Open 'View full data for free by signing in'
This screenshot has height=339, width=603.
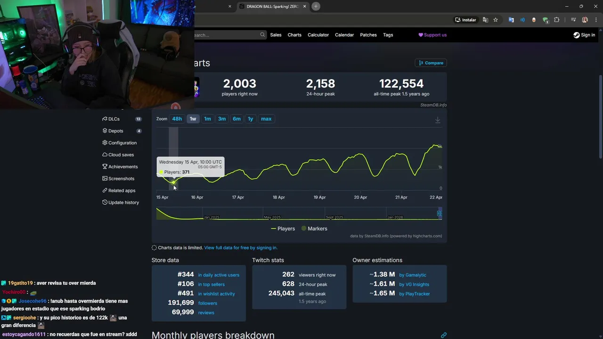point(241,248)
